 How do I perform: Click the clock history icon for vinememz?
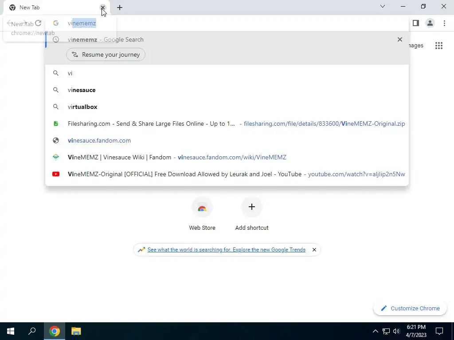coord(55,39)
